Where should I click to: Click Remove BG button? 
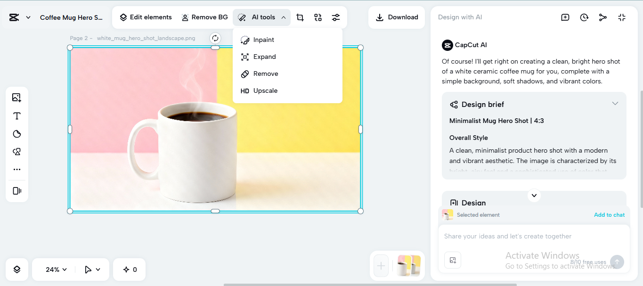click(x=205, y=17)
